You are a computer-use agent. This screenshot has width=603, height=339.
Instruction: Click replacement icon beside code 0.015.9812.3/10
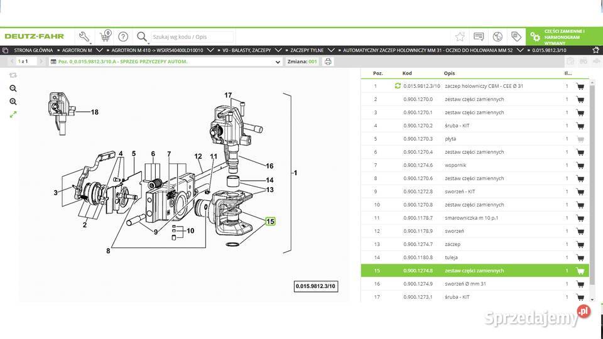pyautogui.click(x=397, y=86)
